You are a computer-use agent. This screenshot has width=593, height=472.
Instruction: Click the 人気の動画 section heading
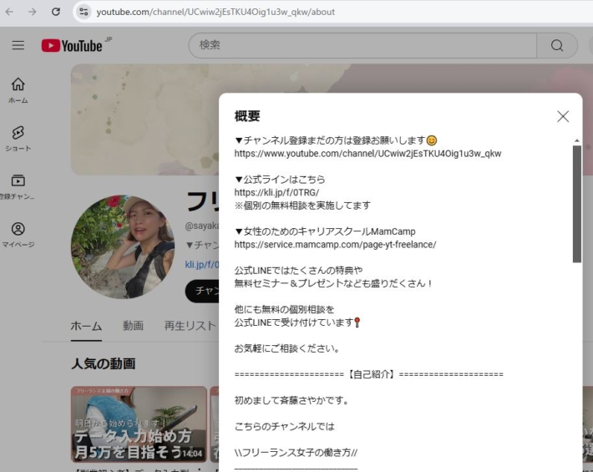click(104, 364)
